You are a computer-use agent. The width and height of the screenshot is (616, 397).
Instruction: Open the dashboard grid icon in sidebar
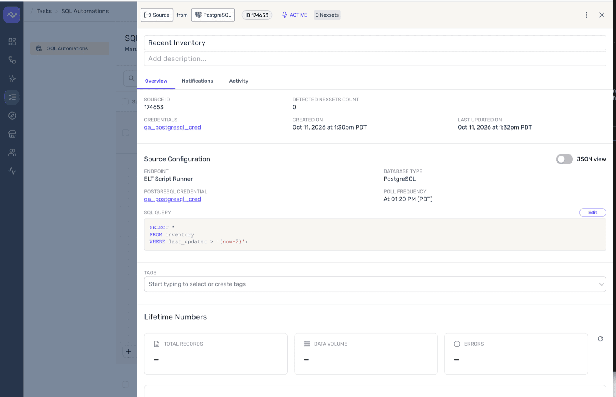click(x=12, y=42)
